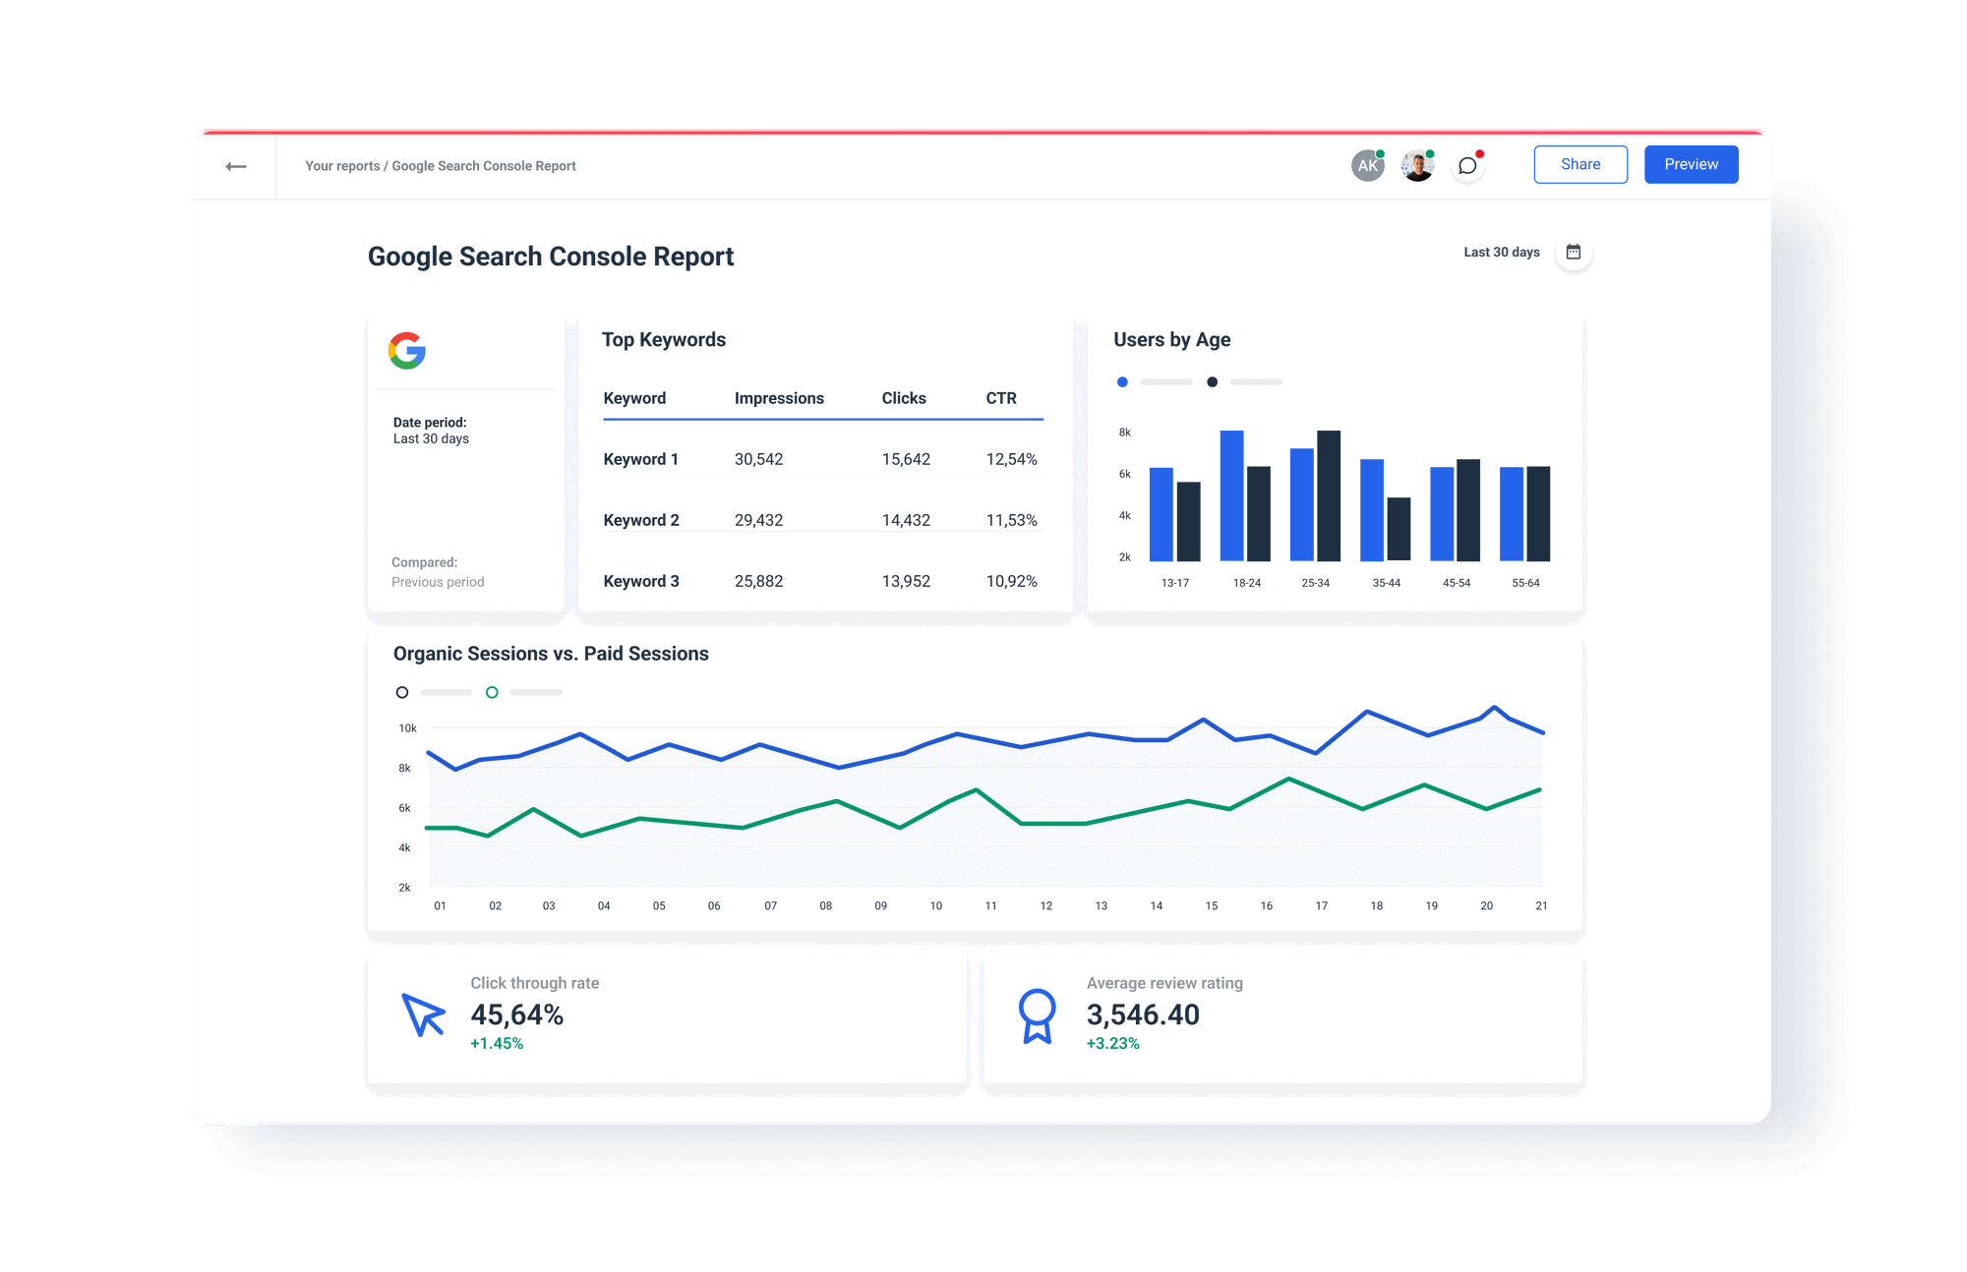Click the cursor arrow icon beside Click through rate
1967x1272 pixels.
(423, 1017)
